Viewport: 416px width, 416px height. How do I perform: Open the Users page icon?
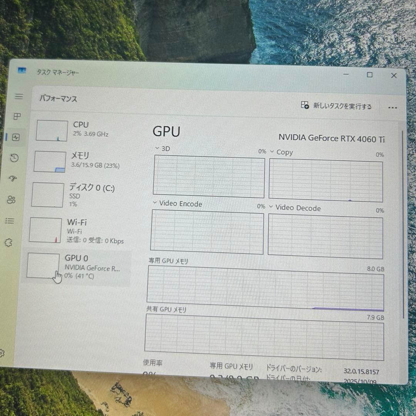[x=11, y=200]
